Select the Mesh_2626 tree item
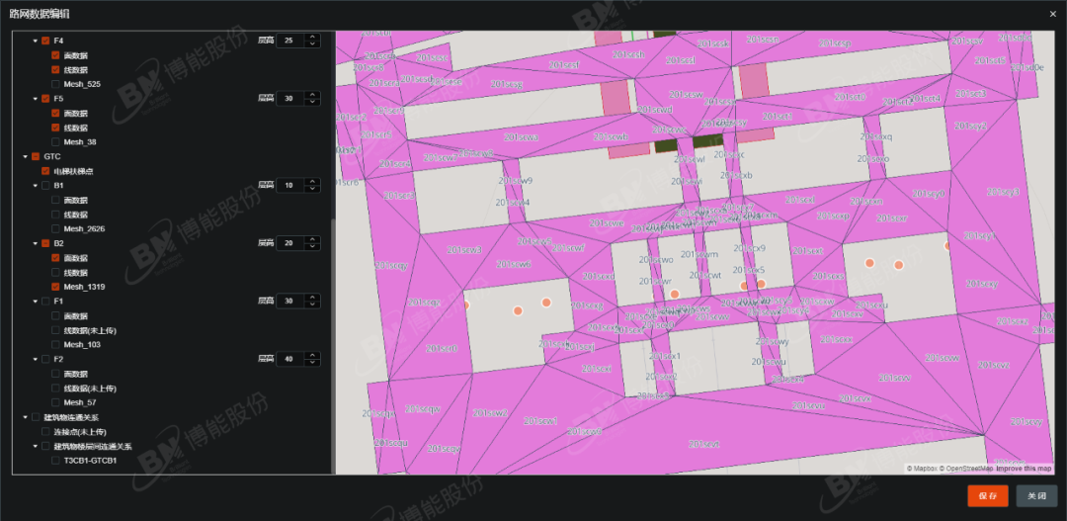 point(84,229)
